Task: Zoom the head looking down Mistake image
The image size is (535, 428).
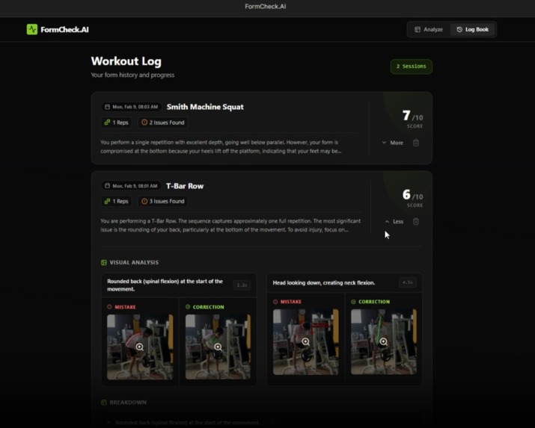Action: pyautogui.click(x=306, y=341)
